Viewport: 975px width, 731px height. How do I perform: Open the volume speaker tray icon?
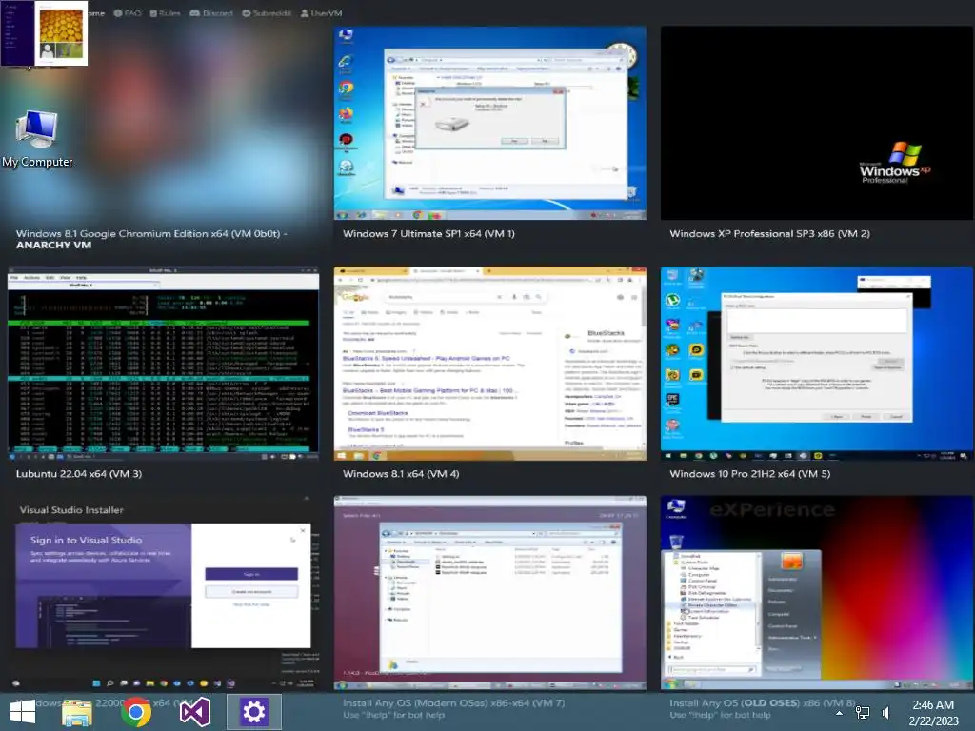(x=886, y=713)
